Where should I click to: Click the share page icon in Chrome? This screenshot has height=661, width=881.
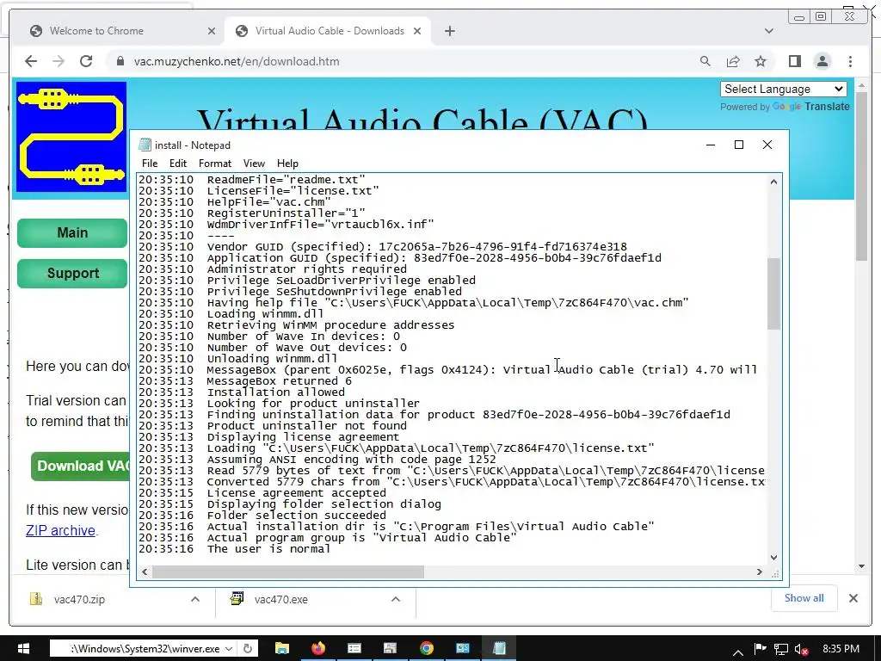tap(733, 61)
